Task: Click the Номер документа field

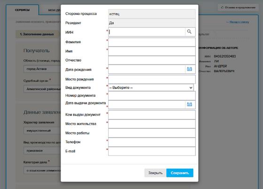Action: point(152,95)
